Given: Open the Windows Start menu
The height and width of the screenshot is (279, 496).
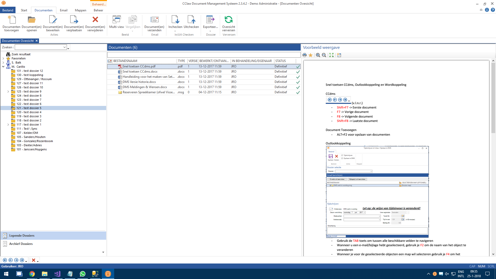Looking at the screenshot, I should coord(6,274).
